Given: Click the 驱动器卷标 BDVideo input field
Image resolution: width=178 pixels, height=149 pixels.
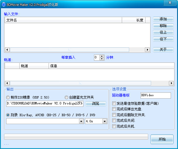Looking at the screenshot, I should tap(156, 95).
